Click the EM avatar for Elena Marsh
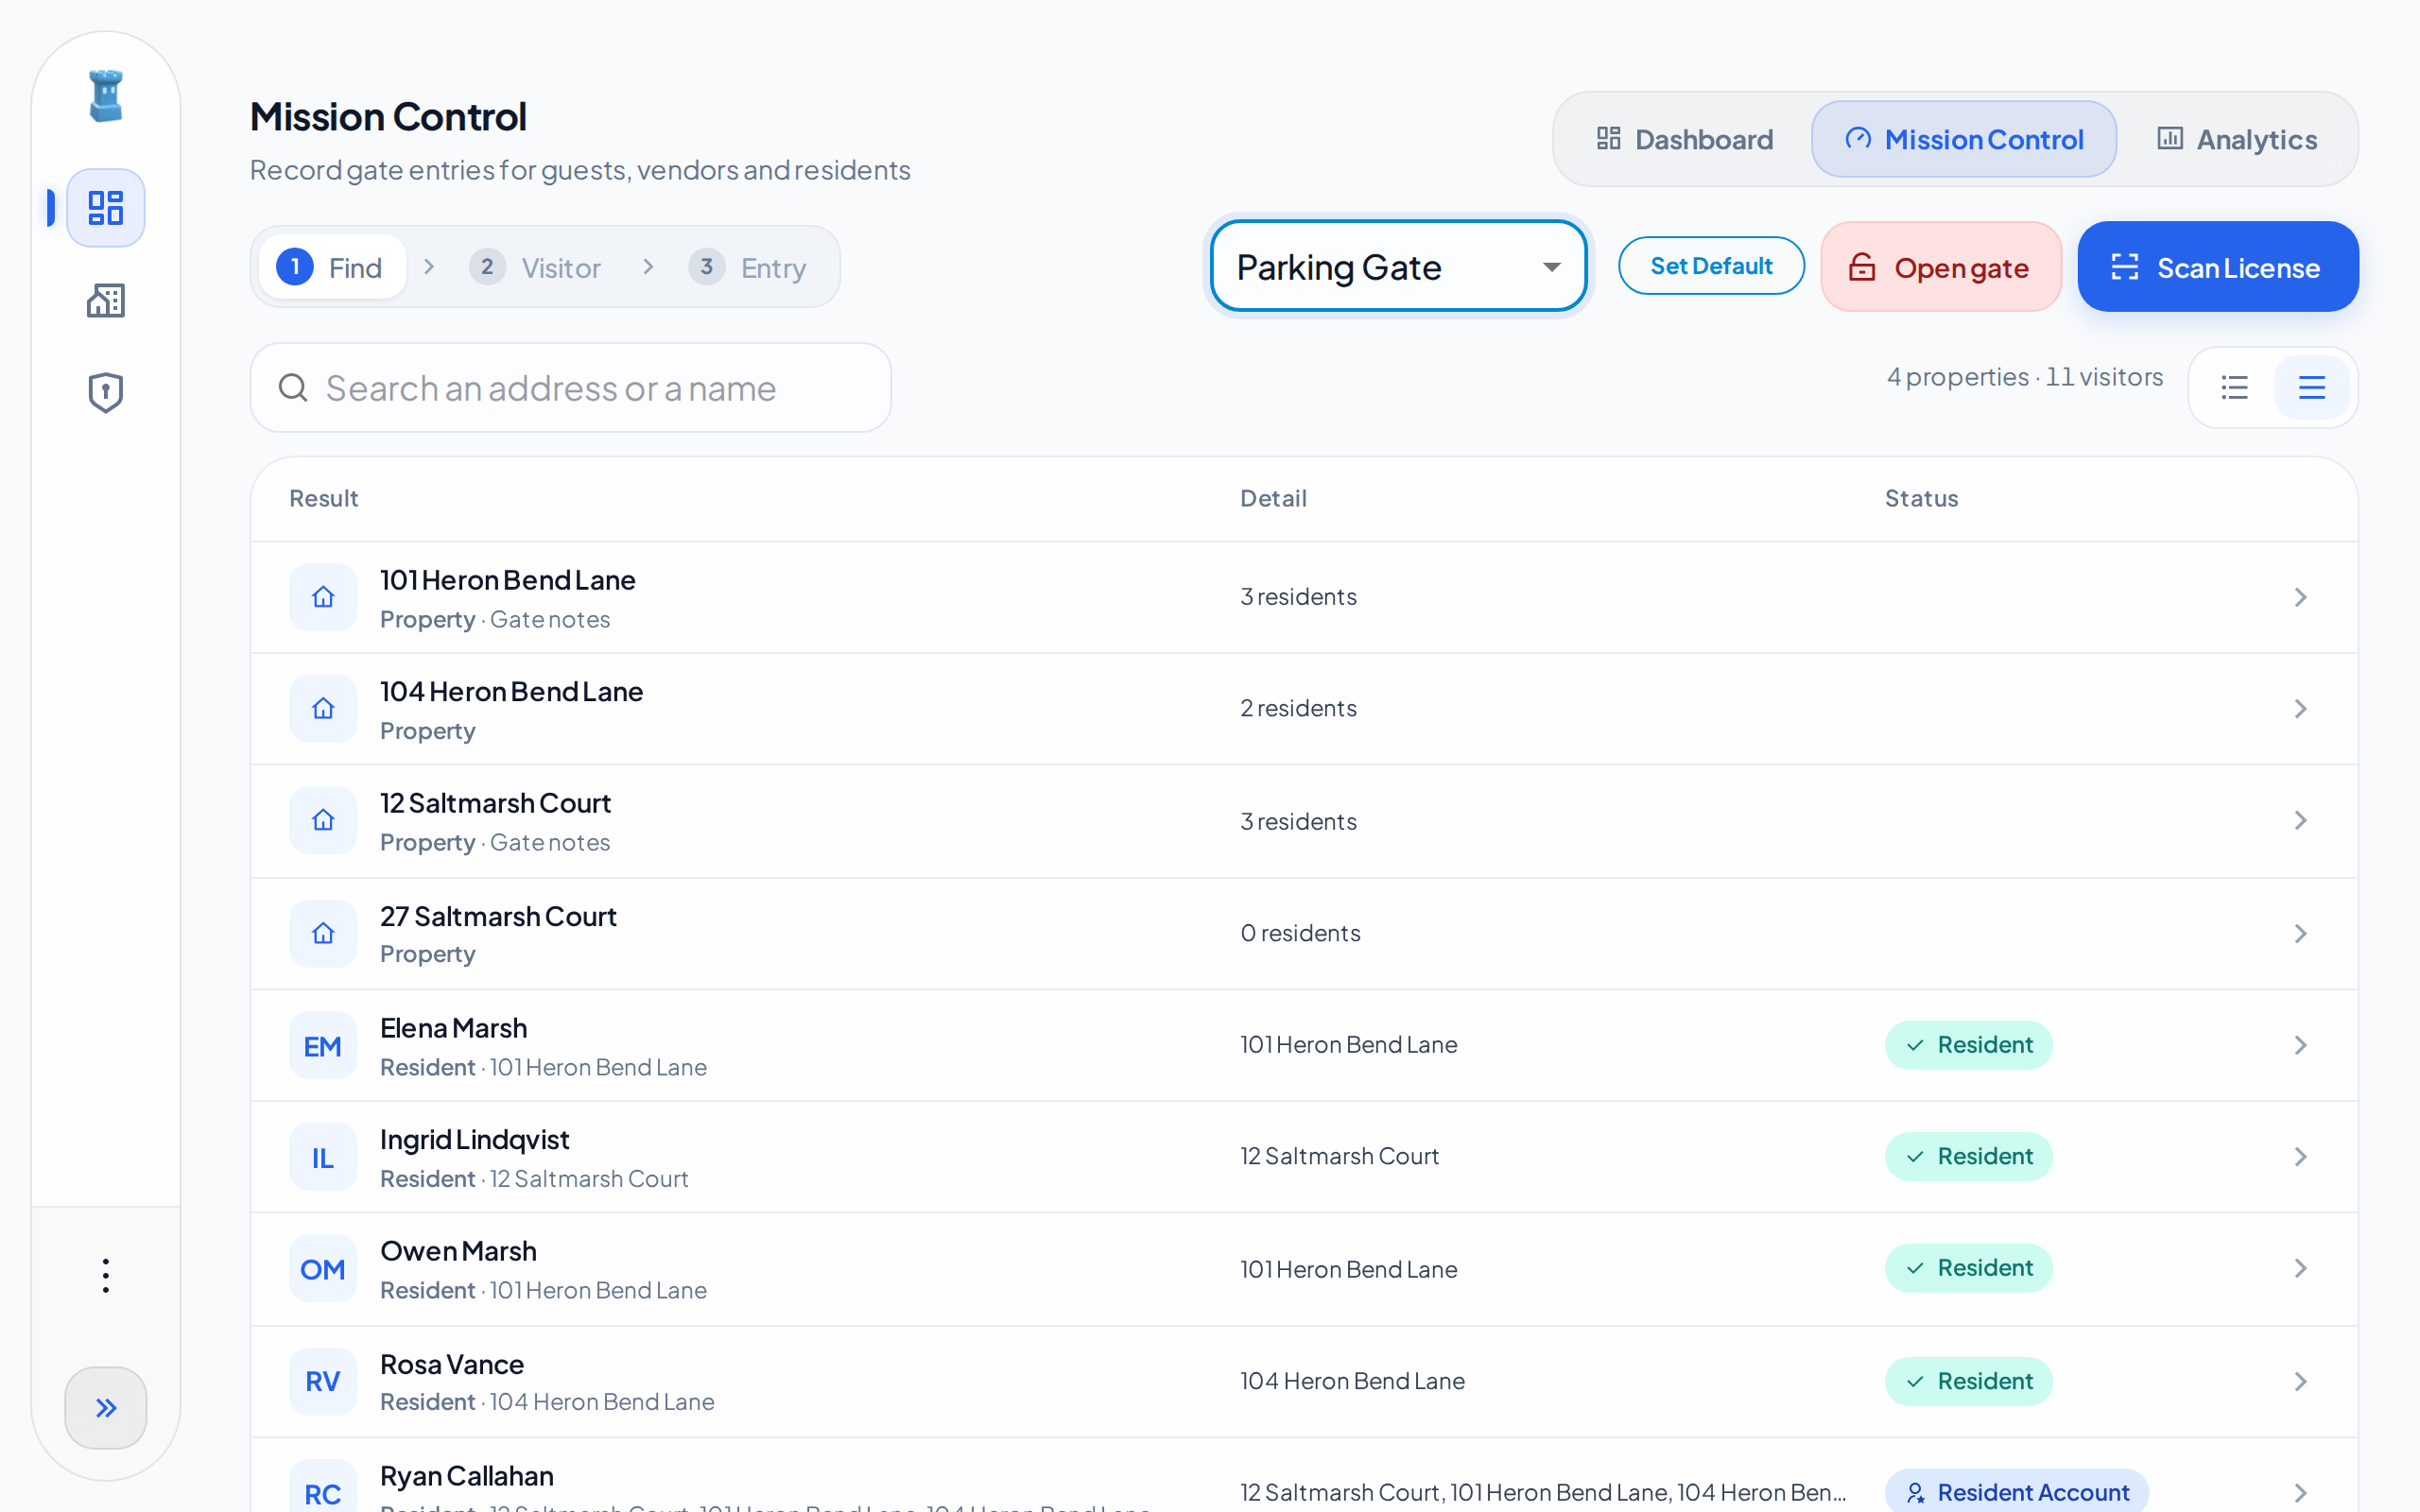Viewport: 2420px width, 1512px height. point(323,1045)
